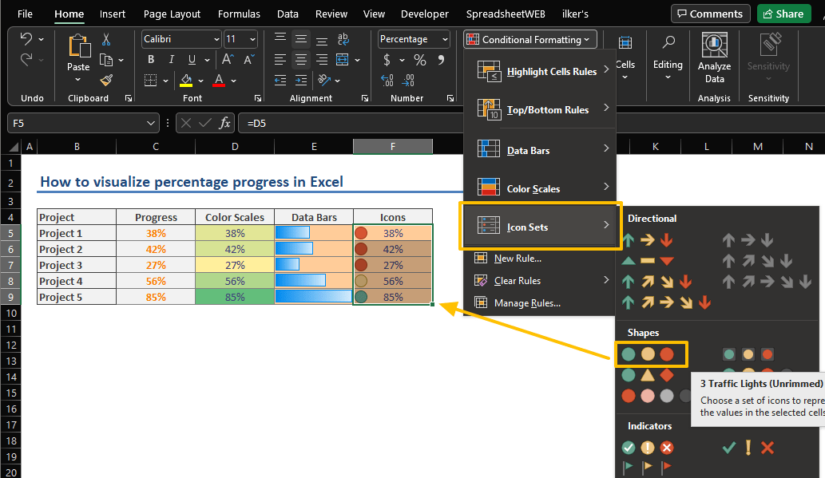Open the Percentage number format dropdown
Viewport: 825px width, 478px height.
pyautogui.click(x=445, y=39)
